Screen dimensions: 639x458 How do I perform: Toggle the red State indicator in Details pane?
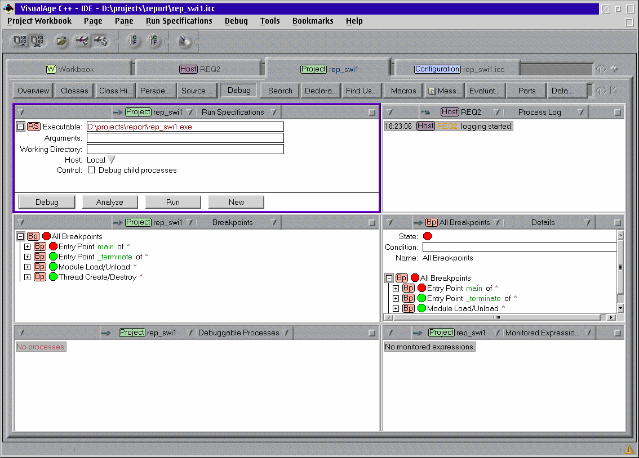tap(427, 236)
